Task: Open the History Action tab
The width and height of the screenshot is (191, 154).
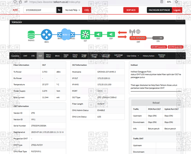Action: pos(149,56)
